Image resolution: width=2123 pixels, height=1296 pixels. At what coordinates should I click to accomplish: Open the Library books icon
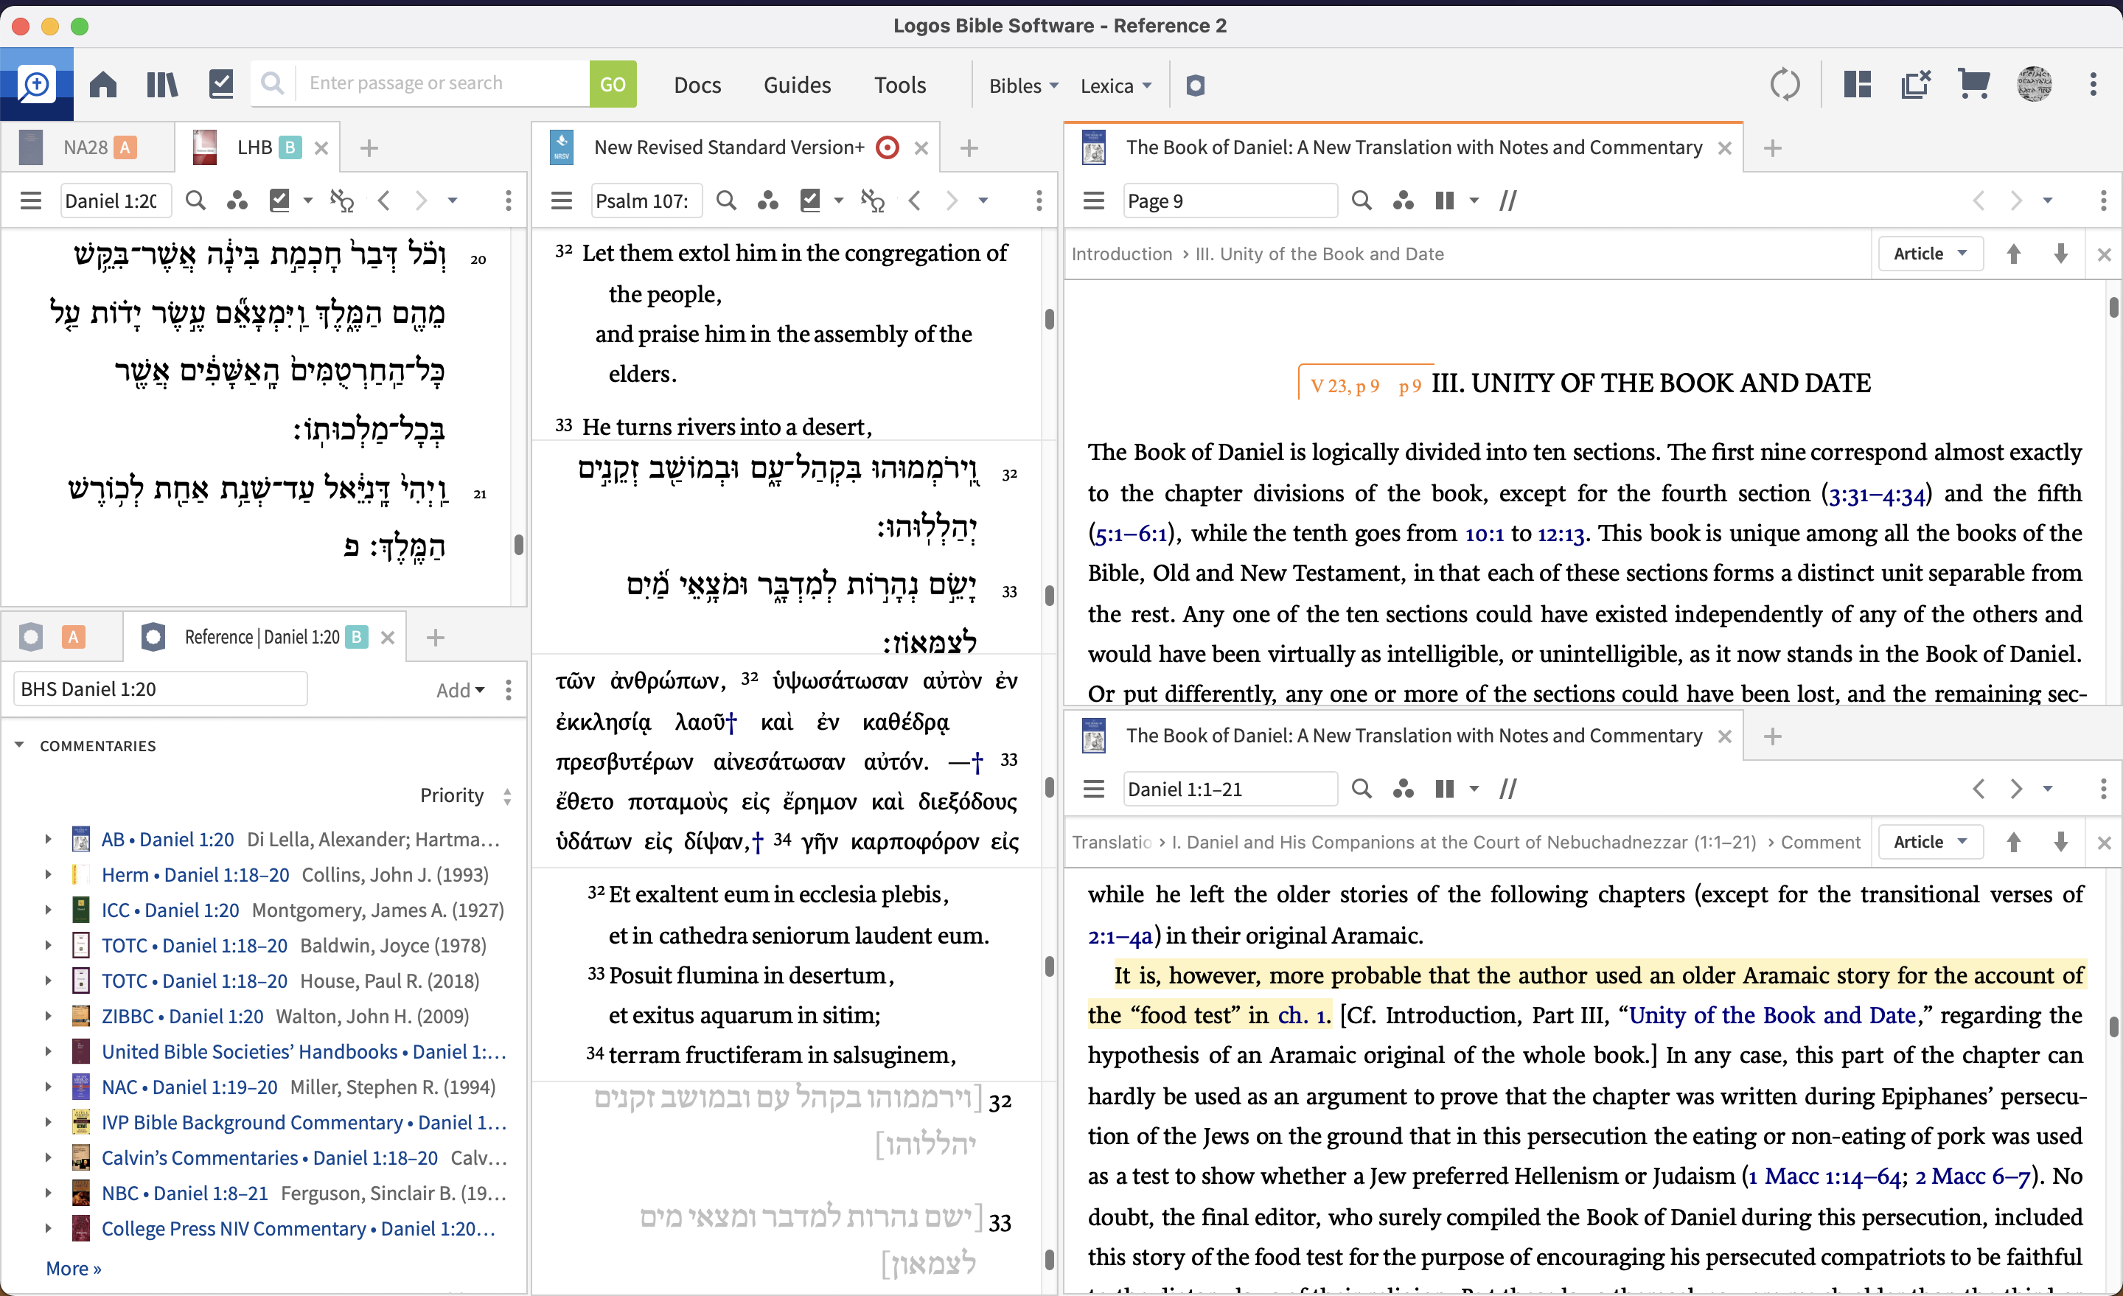click(x=162, y=85)
